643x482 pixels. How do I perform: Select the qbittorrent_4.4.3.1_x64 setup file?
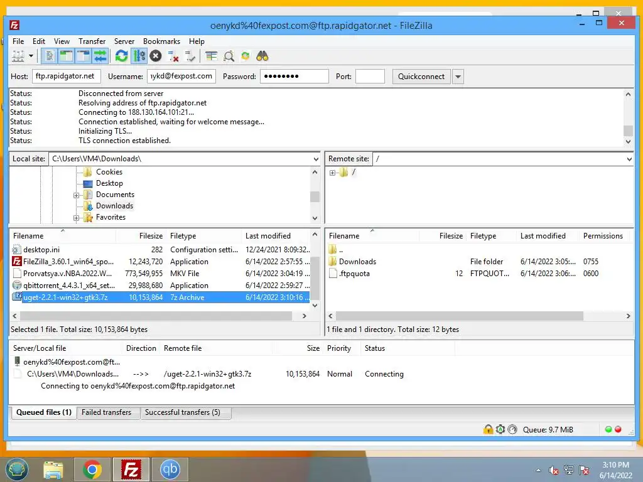tap(161, 286)
